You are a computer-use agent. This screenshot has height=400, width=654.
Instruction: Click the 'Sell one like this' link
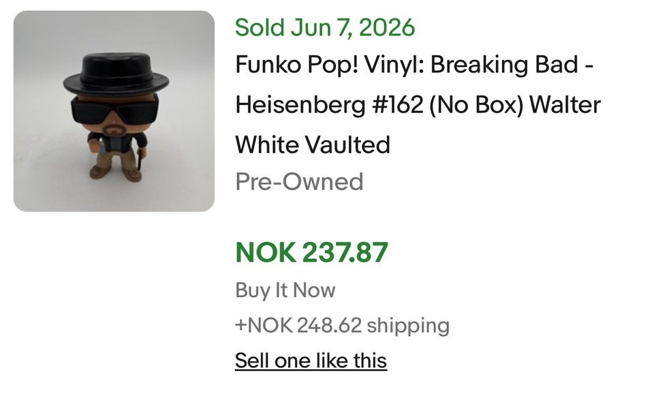point(311,360)
